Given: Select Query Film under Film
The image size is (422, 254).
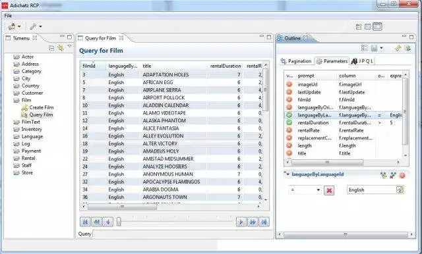Looking at the screenshot, I should tap(41, 114).
